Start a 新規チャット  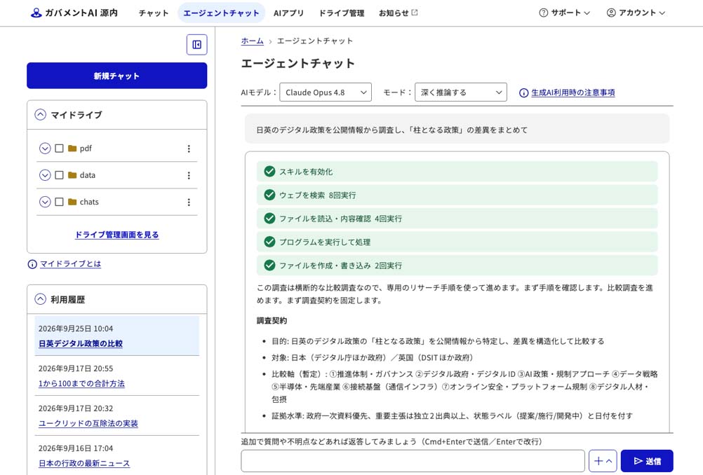117,76
